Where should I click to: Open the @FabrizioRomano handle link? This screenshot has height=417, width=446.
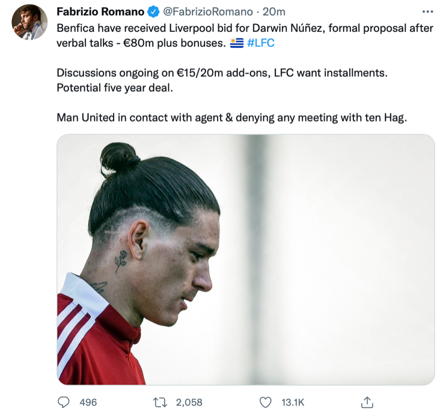[208, 11]
